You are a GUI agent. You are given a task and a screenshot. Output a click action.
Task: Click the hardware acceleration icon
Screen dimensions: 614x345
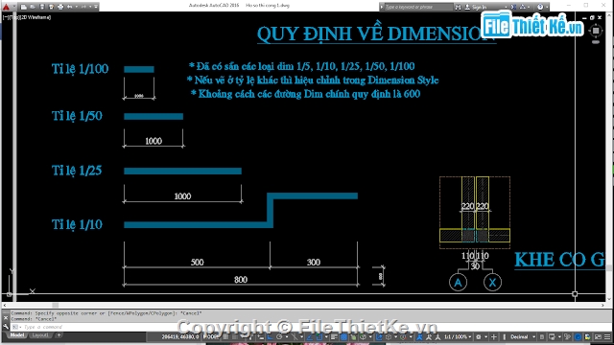point(578,336)
